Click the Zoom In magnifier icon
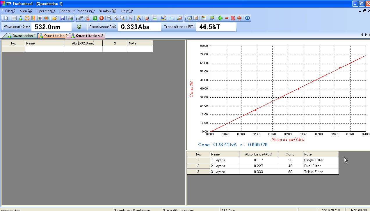 coord(109,18)
